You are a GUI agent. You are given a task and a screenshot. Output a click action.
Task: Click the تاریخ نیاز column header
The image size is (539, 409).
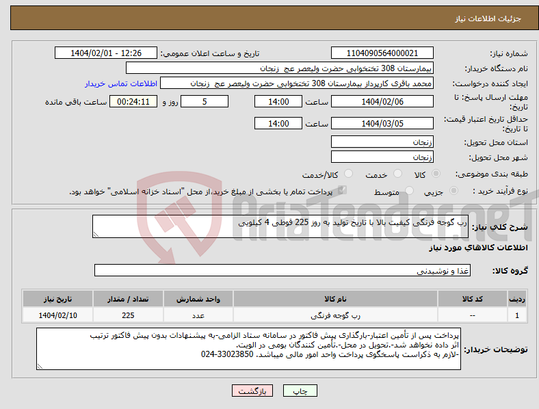point(57,299)
